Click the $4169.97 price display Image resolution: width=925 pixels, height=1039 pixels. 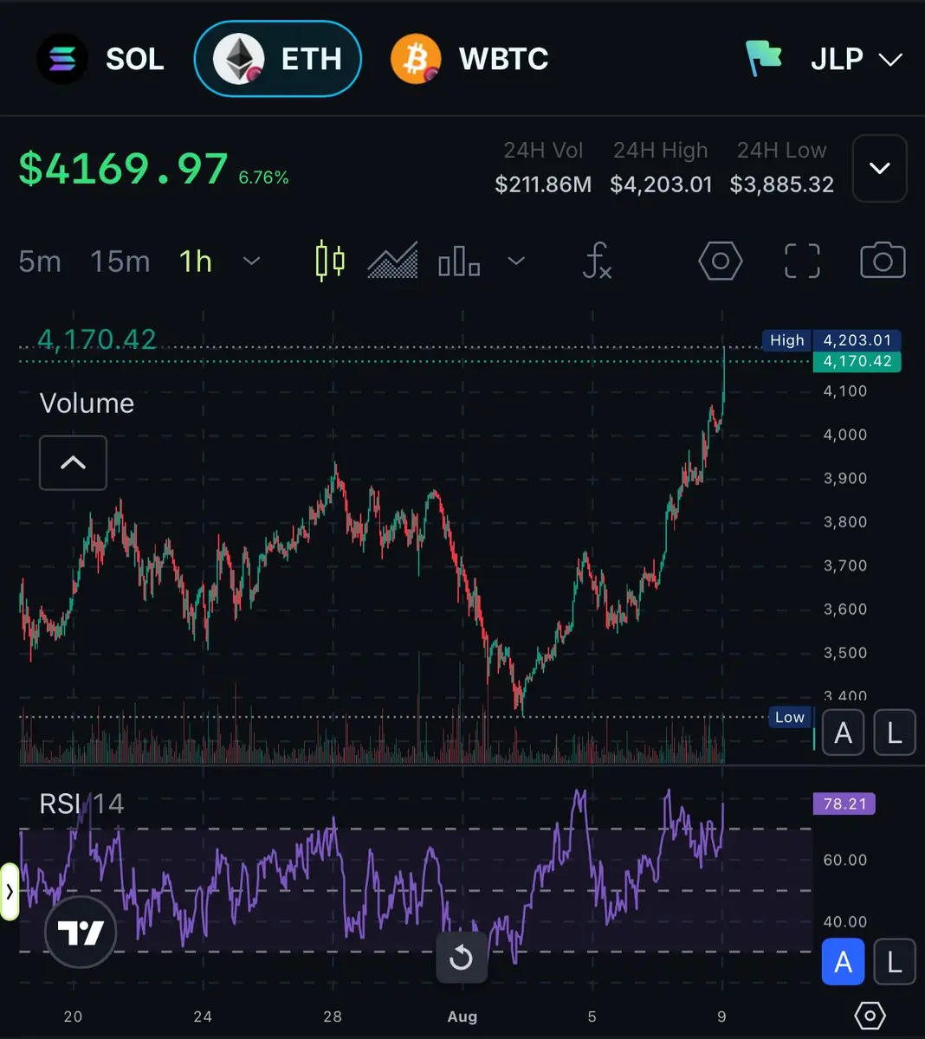[x=123, y=168]
